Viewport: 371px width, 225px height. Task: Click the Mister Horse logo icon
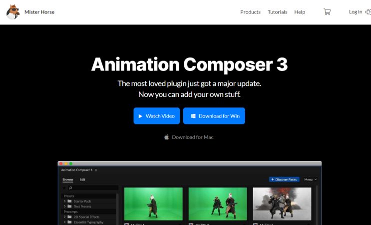pos(13,12)
